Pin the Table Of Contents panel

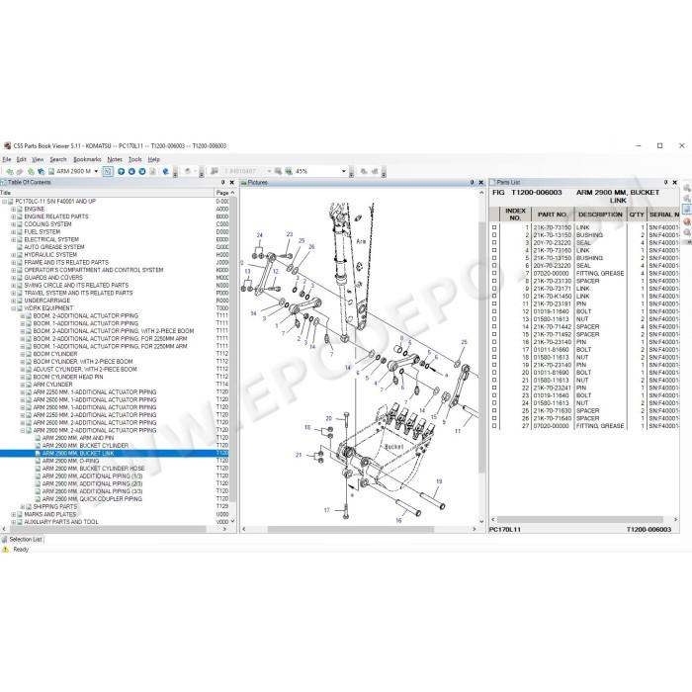222,182
